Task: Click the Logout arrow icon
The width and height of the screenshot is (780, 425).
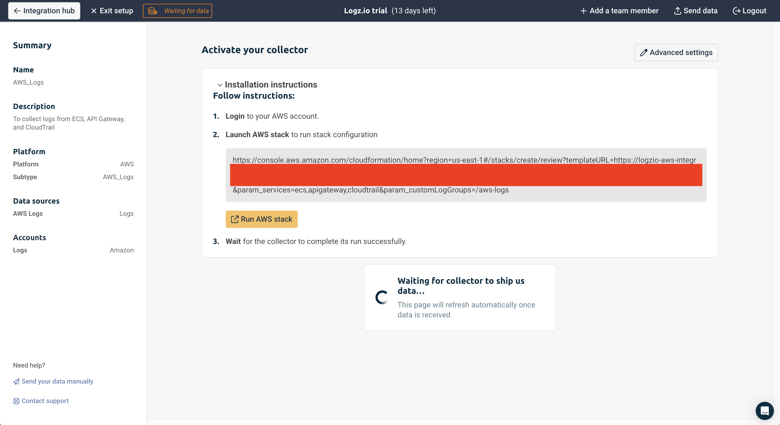Action: (737, 11)
